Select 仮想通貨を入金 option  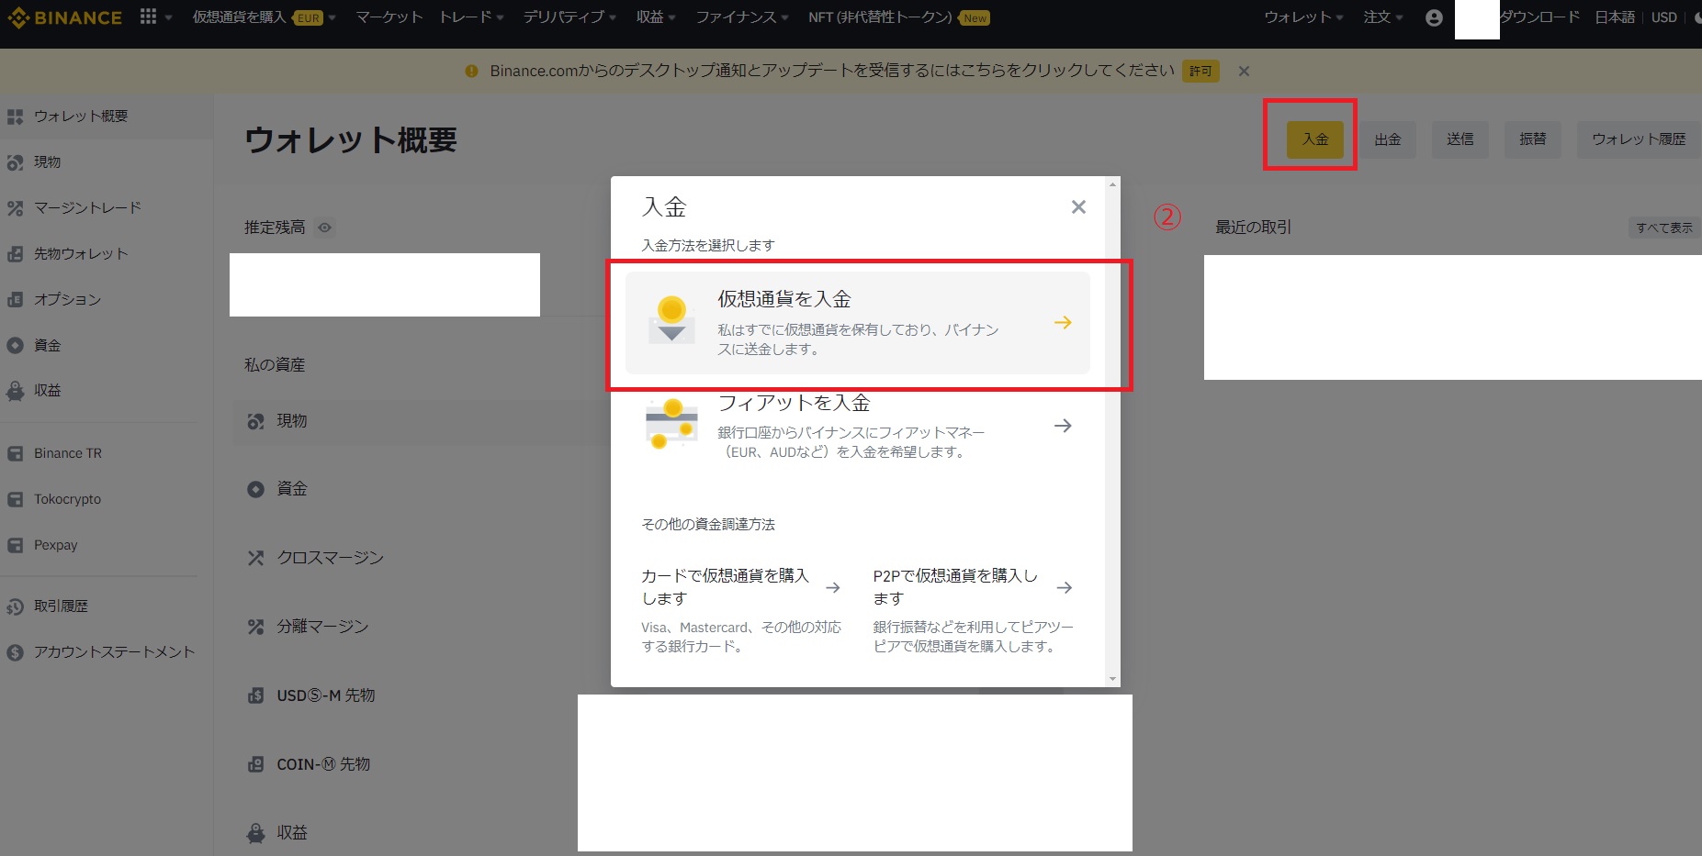coord(858,323)
